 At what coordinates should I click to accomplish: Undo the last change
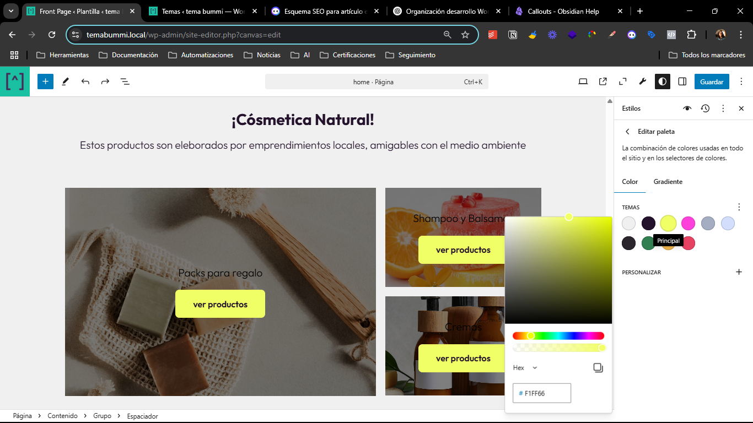click(x=85, y=82)
